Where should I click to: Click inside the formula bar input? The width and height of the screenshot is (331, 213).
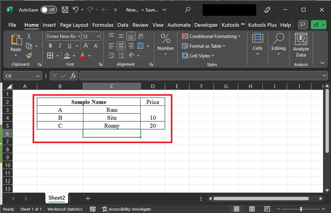(x=199, y=75)
